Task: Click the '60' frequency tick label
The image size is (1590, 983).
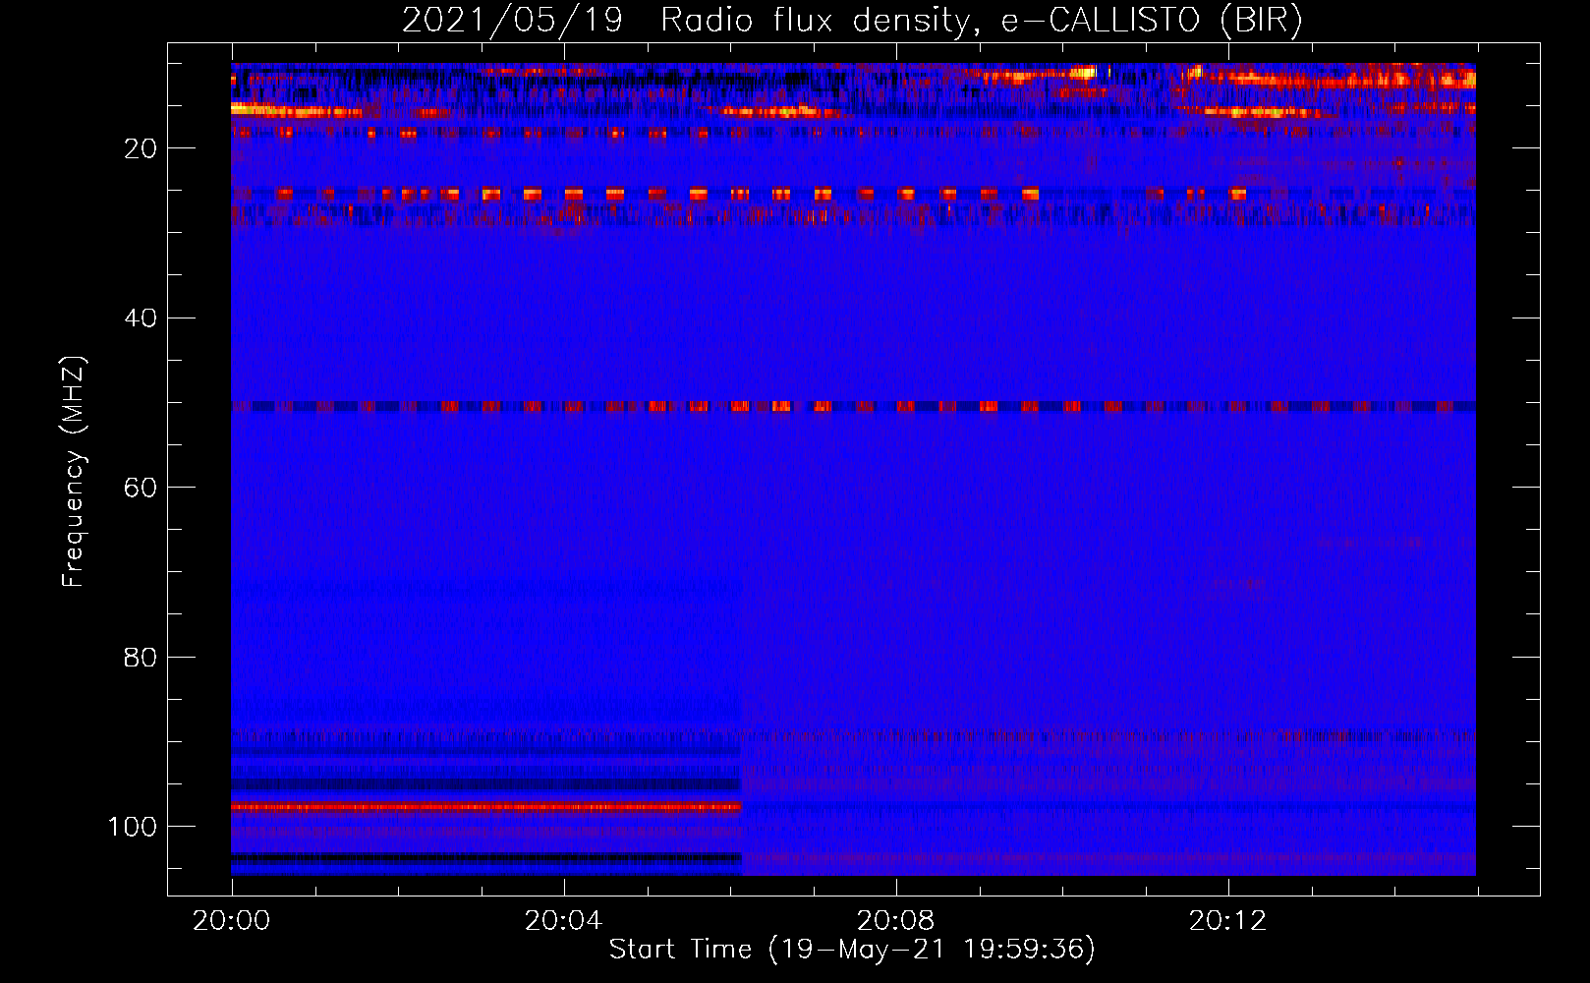Action: [141, 488]
